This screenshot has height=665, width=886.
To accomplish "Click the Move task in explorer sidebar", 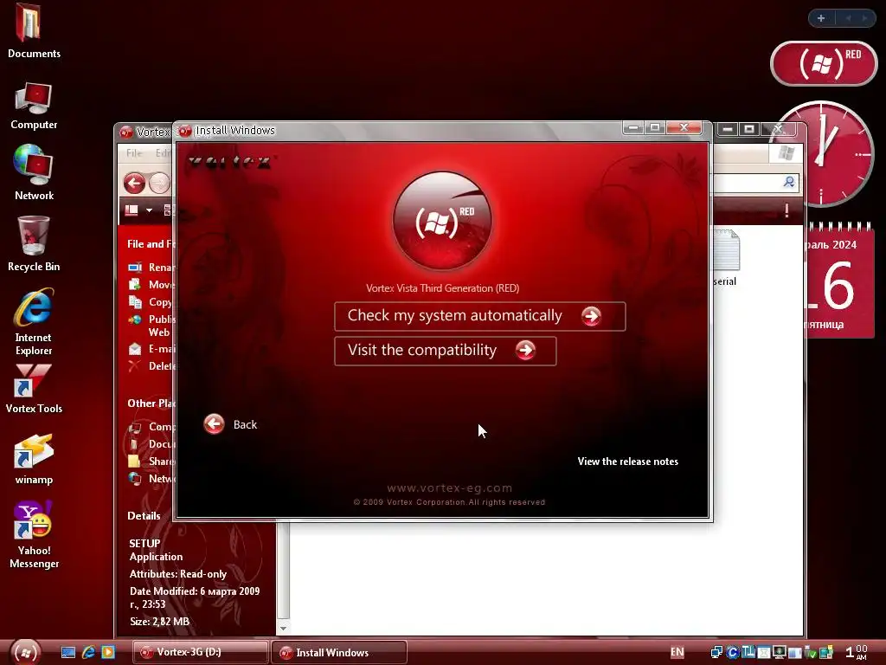I will pyautogui.click(x=151, y=284).
